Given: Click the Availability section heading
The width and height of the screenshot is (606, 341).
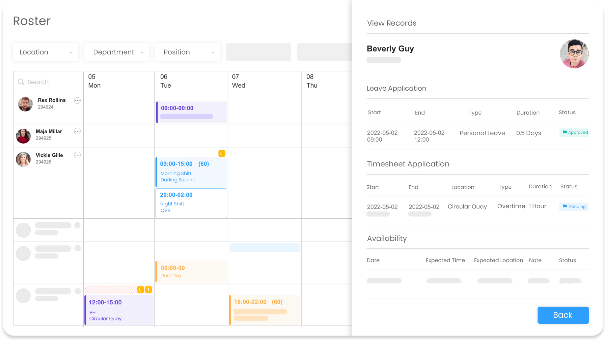Looking at the screenshot, I should click(387, 239).
